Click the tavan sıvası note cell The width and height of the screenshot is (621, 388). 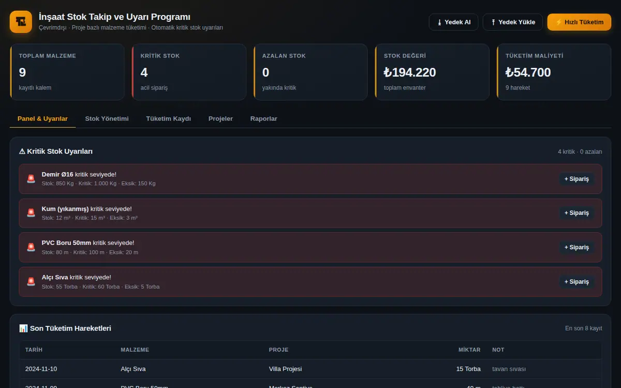pos(509,369)
